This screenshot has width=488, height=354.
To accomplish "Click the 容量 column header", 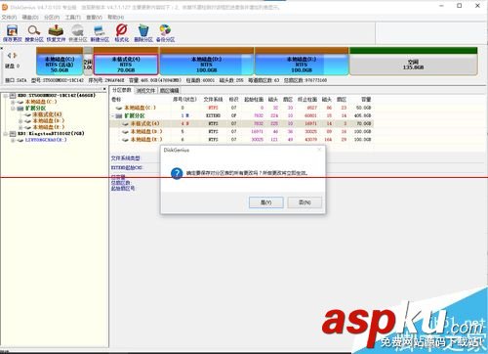I will (366, 100).
